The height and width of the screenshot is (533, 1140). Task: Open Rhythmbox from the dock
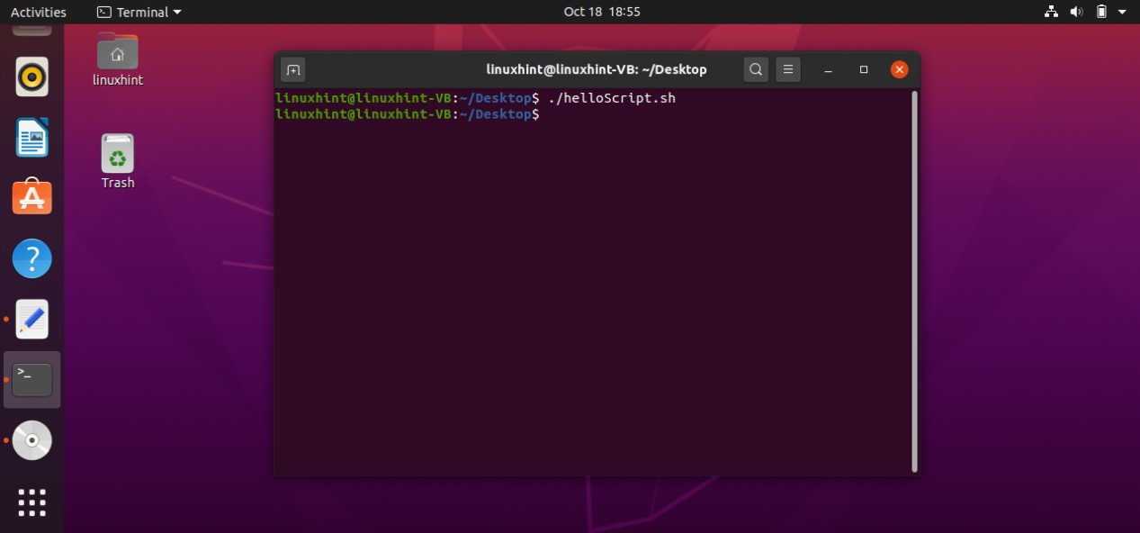tap(32, 77)
